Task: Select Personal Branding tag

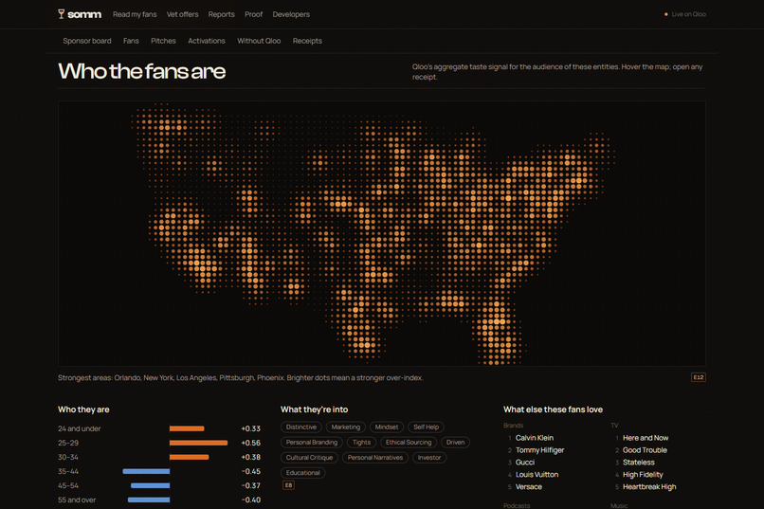Action: (x=311, y=443)
